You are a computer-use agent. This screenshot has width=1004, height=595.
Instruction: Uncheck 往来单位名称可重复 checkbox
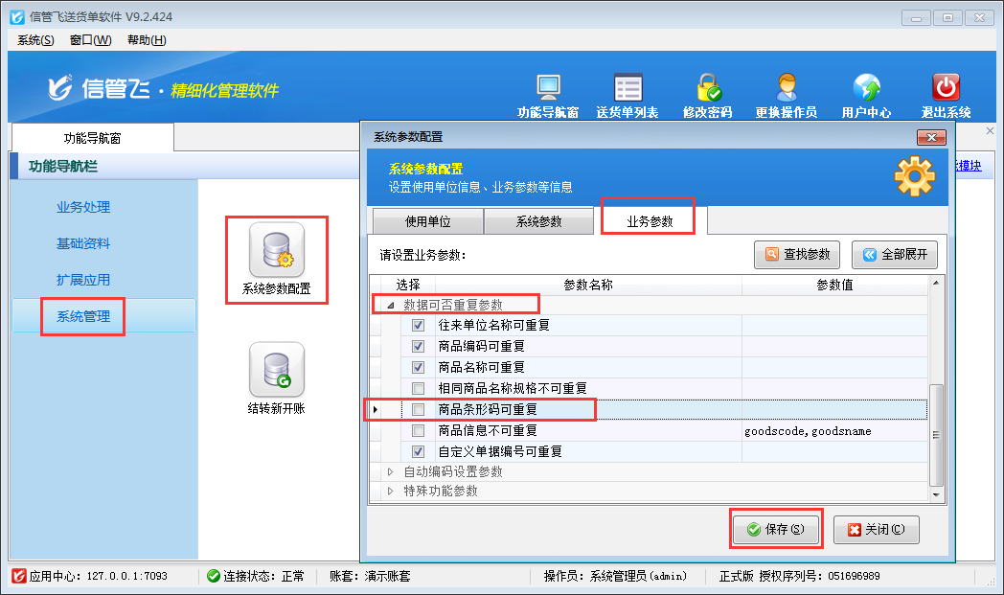coord(418,326)
